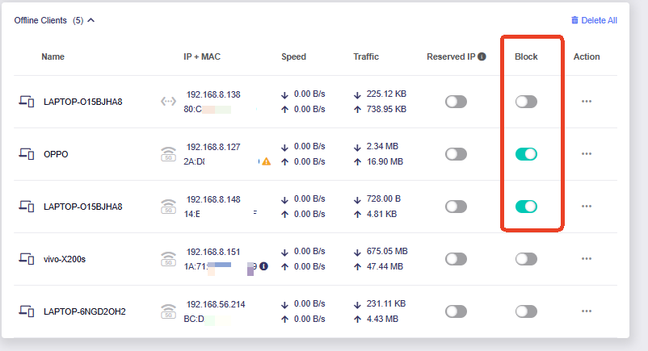648x351 pixels.
Task: Click the Traffic column header
Action: click(x=366, y=56)
